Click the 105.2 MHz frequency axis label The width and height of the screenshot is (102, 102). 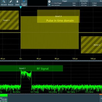click(x=53, y=92)
